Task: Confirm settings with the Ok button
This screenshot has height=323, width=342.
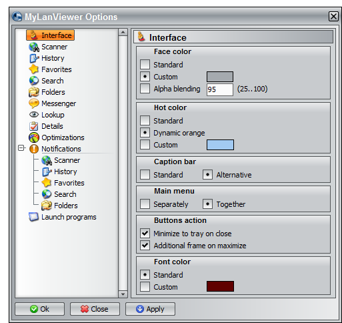Action: coord(40,309)
